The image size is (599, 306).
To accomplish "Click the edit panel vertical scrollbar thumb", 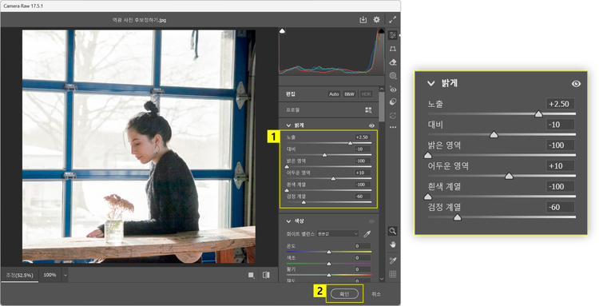I will 381,106.
